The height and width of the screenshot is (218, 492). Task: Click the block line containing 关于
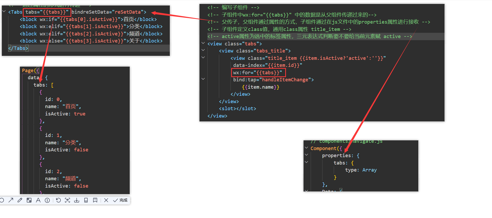pos(91,41)
